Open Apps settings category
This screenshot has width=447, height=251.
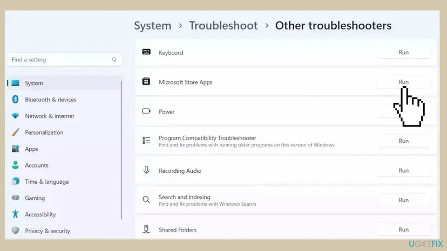[64, 149]
